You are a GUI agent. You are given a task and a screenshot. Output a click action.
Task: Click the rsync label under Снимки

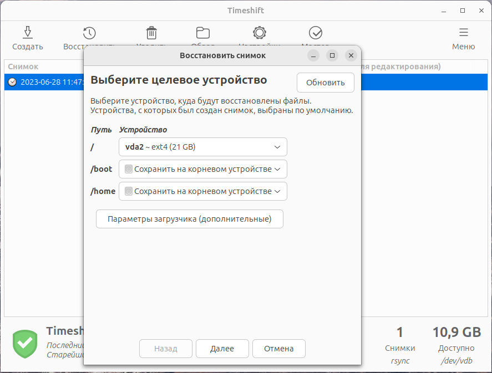tap(400, 361)
